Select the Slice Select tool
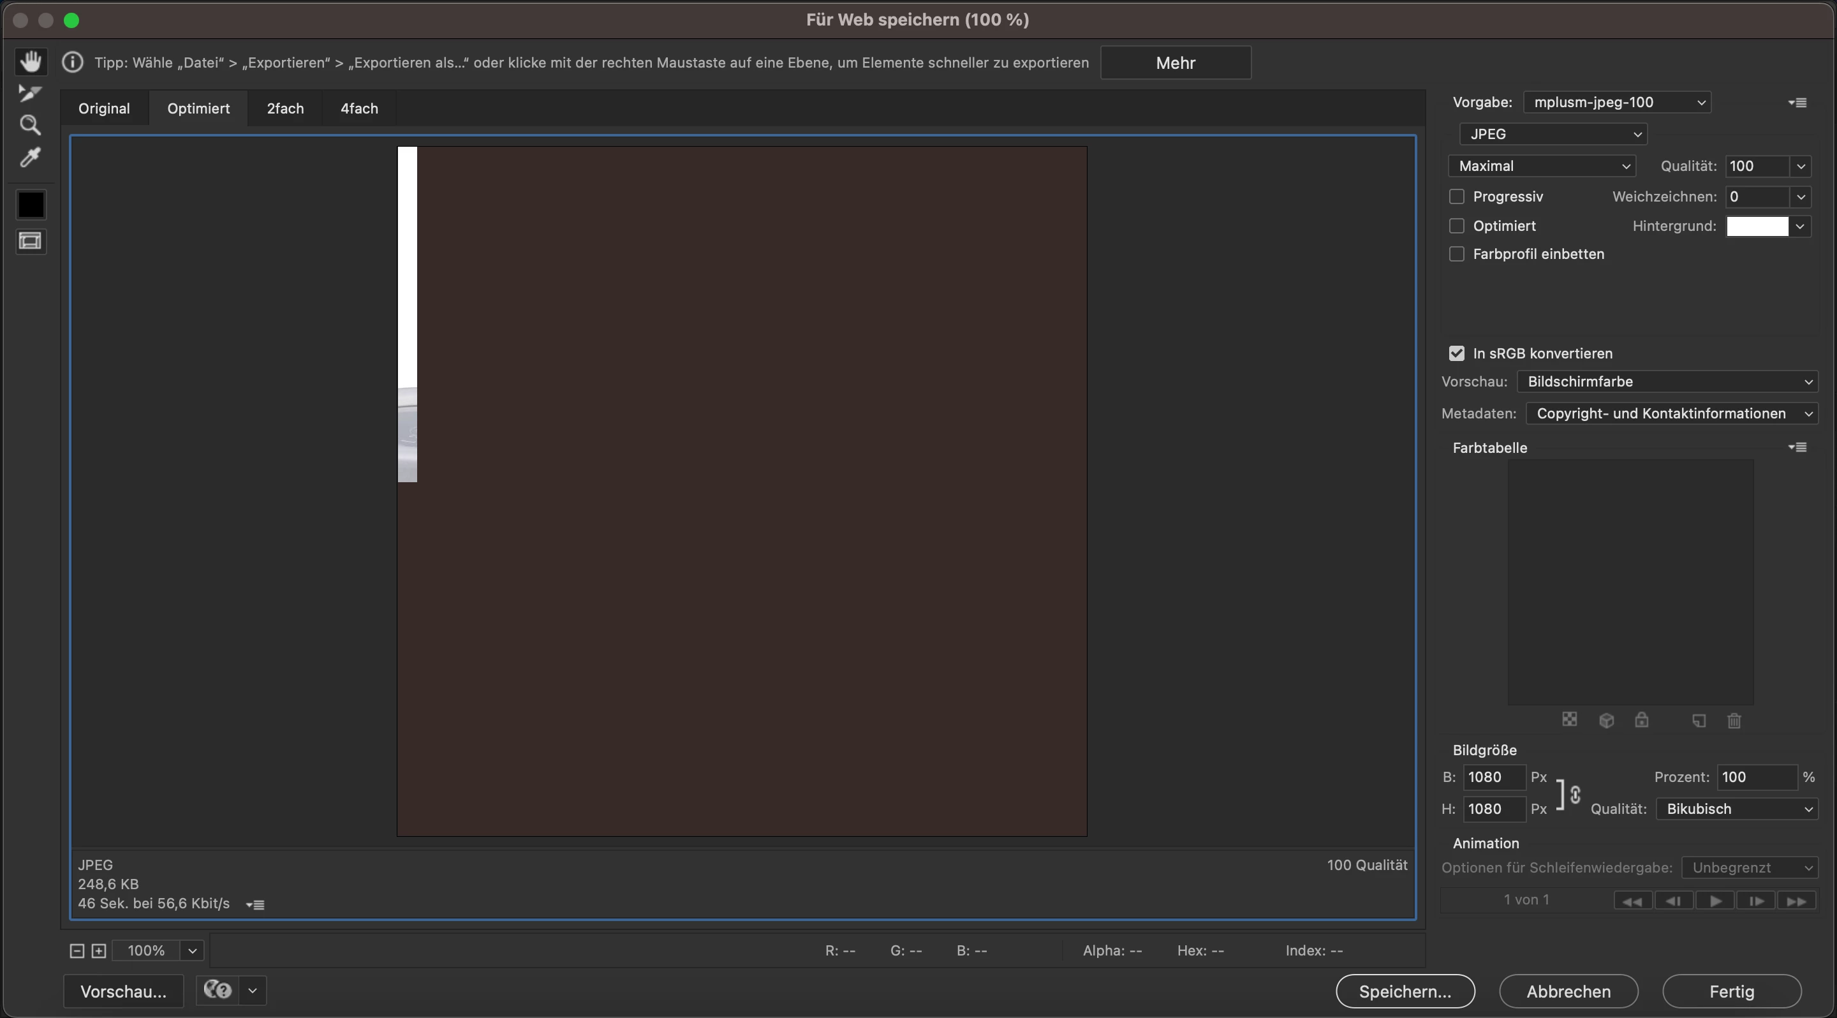This screenshot has width=1837, height=1018. point(30,93)
